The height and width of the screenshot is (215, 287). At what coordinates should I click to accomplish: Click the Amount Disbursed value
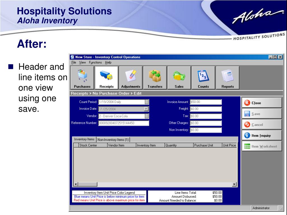217,197
